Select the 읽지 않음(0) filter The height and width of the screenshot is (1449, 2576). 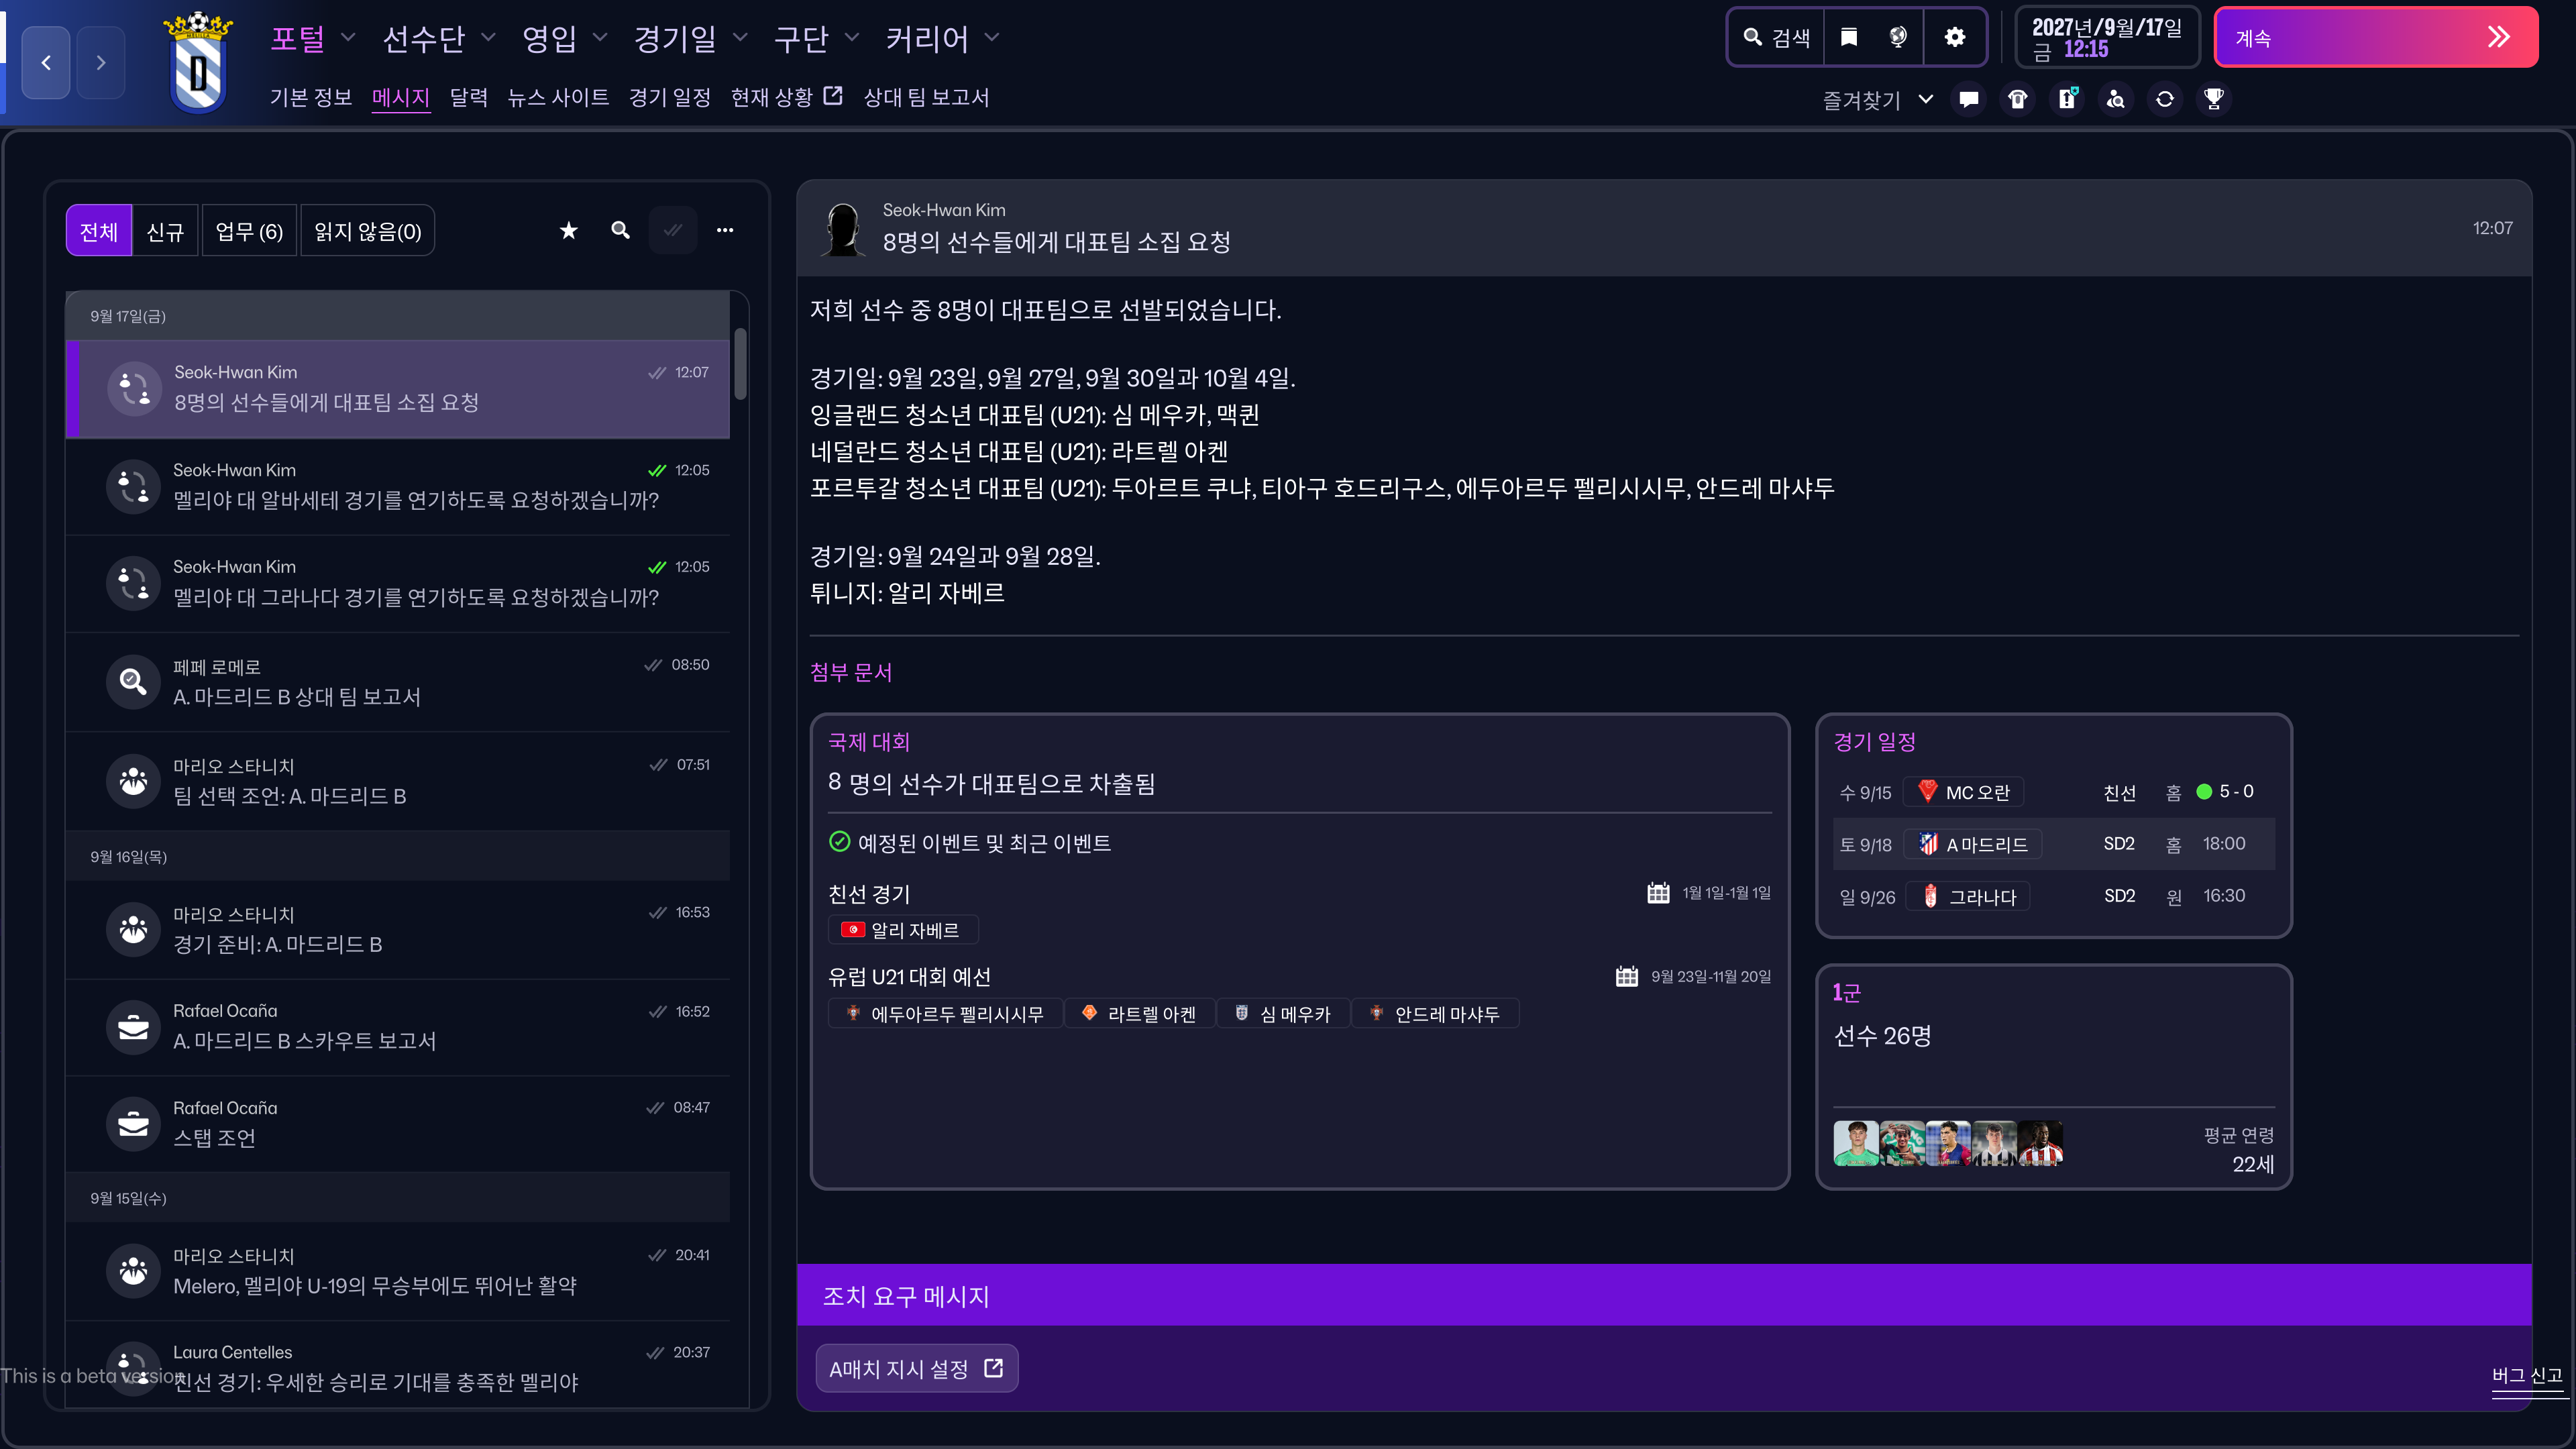(367, 232)
